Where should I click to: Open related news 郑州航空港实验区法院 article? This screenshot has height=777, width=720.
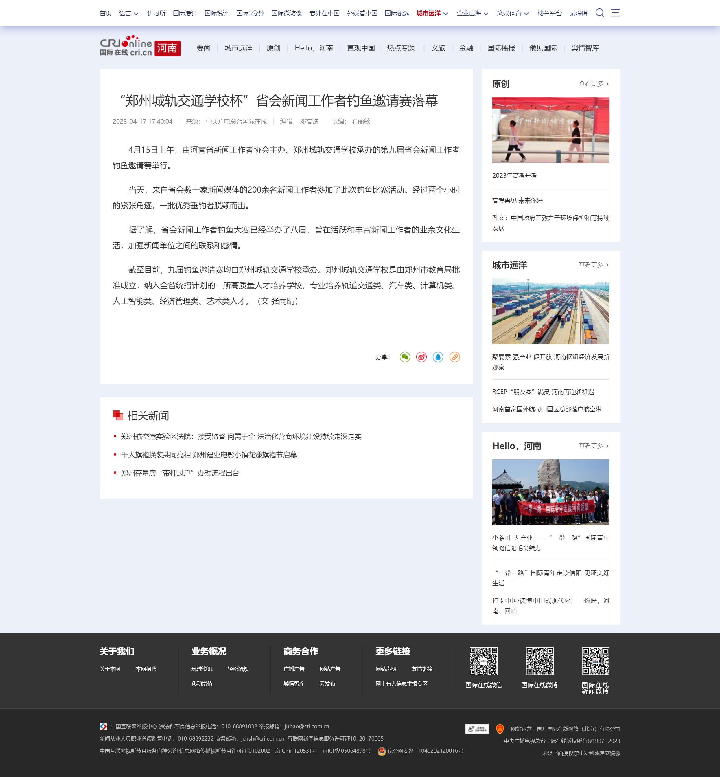(241, 437)
